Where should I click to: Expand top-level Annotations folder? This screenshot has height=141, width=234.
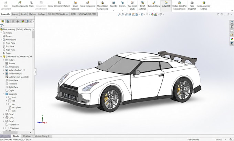click(1, 39)
